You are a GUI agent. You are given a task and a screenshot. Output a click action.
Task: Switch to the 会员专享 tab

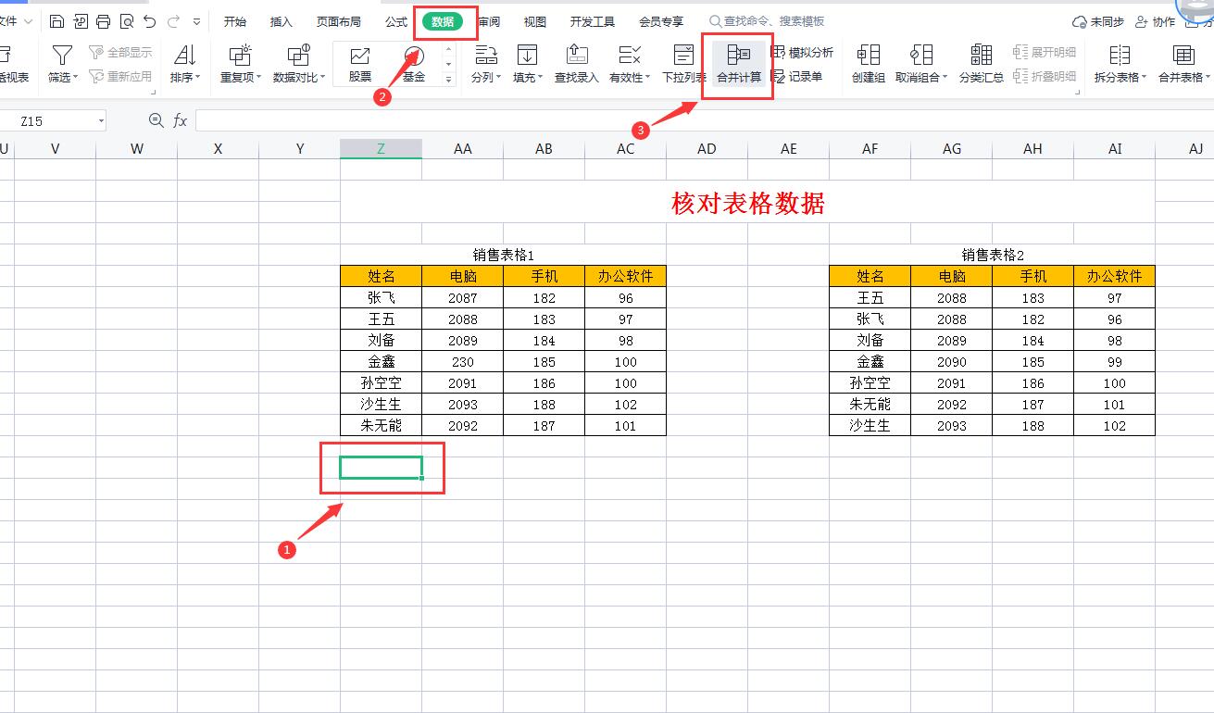point(661,21)
